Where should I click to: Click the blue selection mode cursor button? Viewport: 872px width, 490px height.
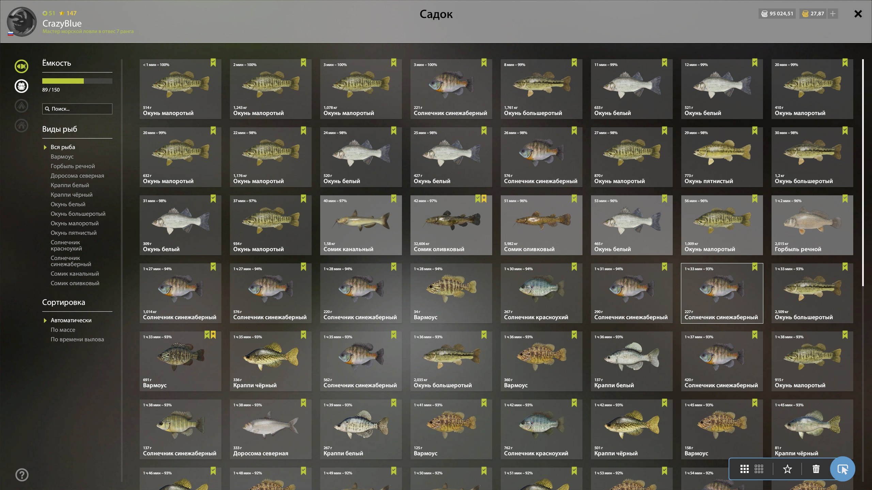tap(842, 469)
